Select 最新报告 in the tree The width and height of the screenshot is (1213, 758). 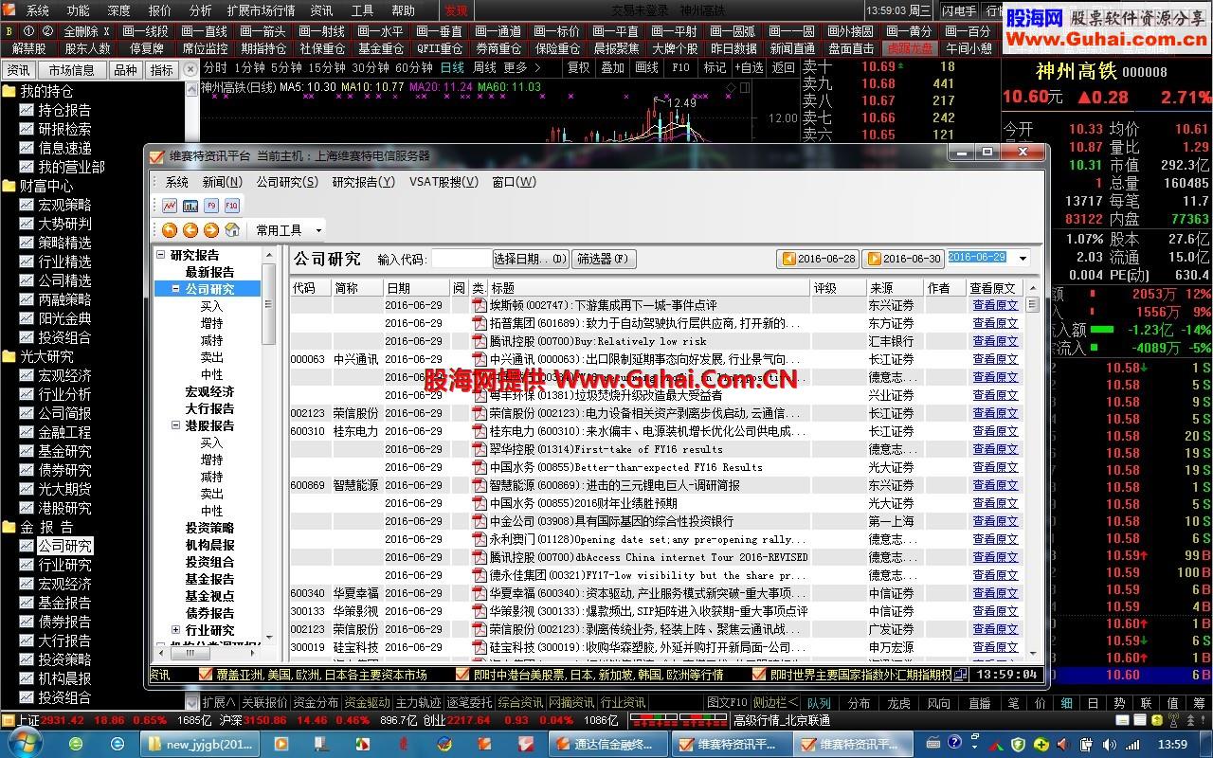coord(209,272)
